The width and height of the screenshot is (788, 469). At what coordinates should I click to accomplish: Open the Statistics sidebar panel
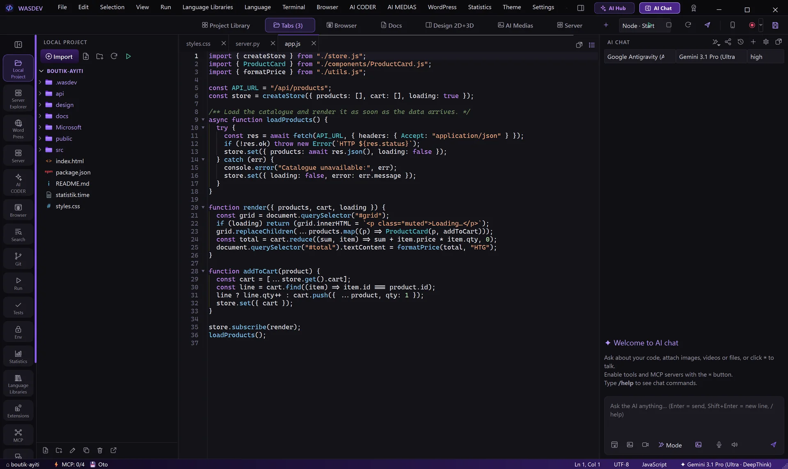[18, 356]
